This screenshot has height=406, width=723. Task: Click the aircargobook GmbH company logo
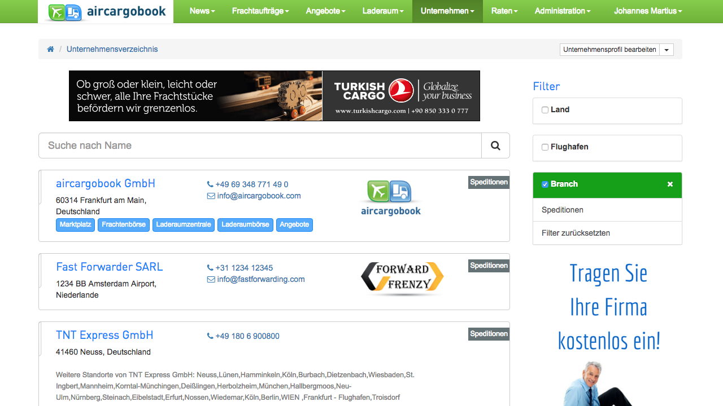(x=391, y=198)
